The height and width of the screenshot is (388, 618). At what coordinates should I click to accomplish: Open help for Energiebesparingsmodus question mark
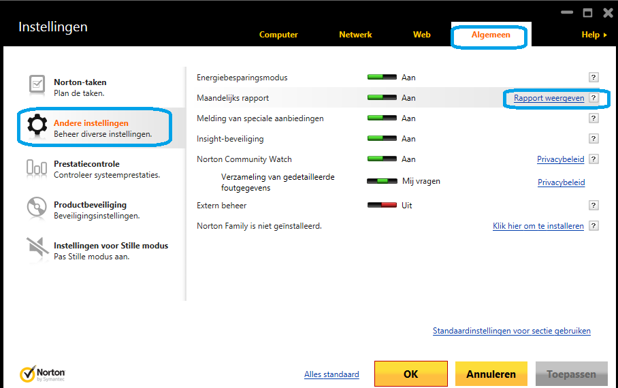point(593,78)
